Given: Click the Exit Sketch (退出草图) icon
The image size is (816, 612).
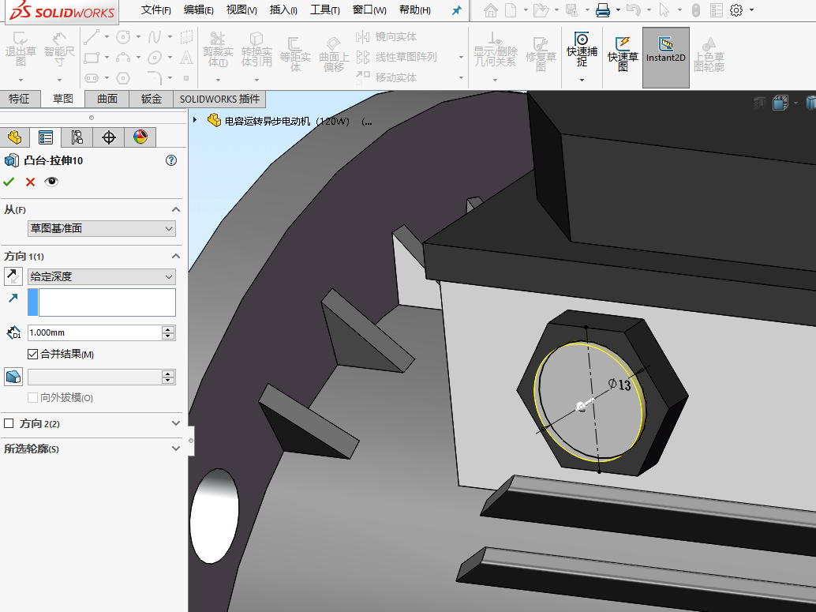Looking at the screenshot, I should click(x=21, y=50).
